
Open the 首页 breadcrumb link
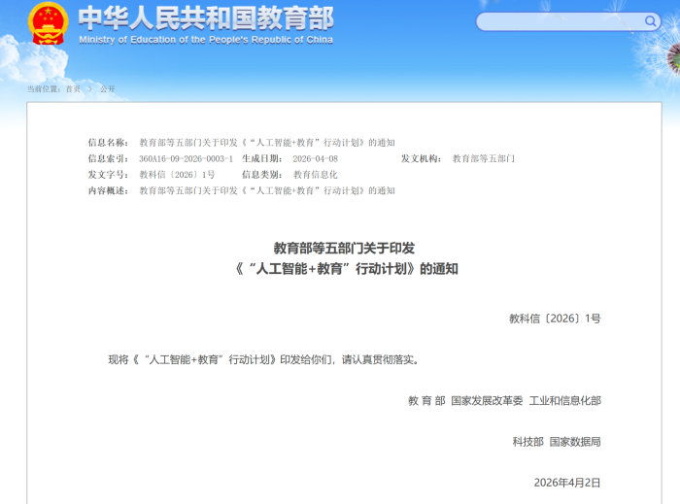(73, 88)
